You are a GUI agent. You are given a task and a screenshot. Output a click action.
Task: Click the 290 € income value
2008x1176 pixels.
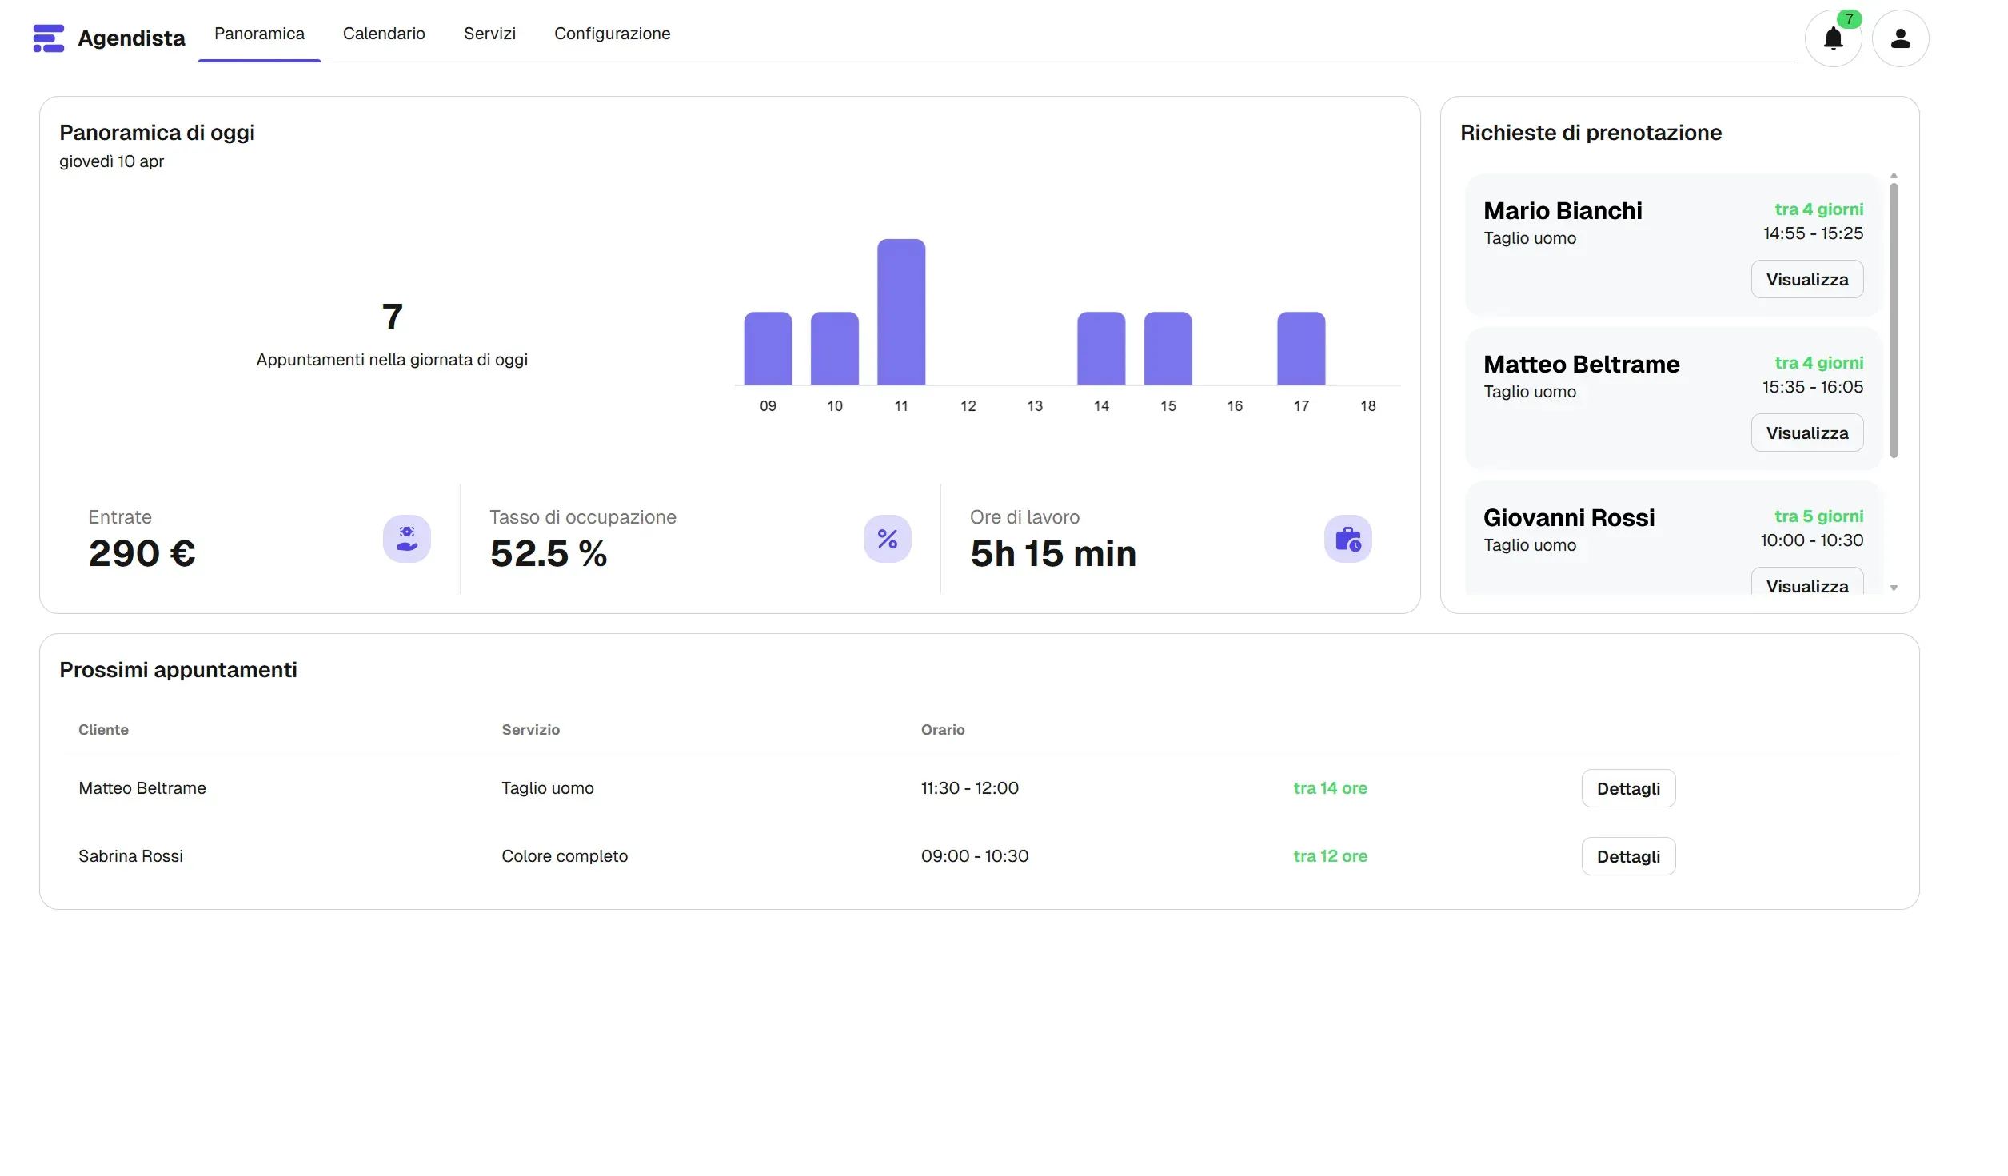(x=142, y=554)
